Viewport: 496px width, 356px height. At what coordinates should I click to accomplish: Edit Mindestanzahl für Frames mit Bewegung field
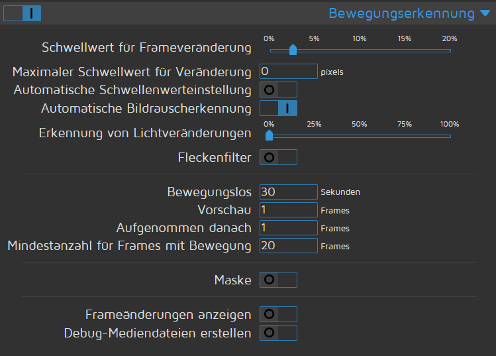pos(289,245)
